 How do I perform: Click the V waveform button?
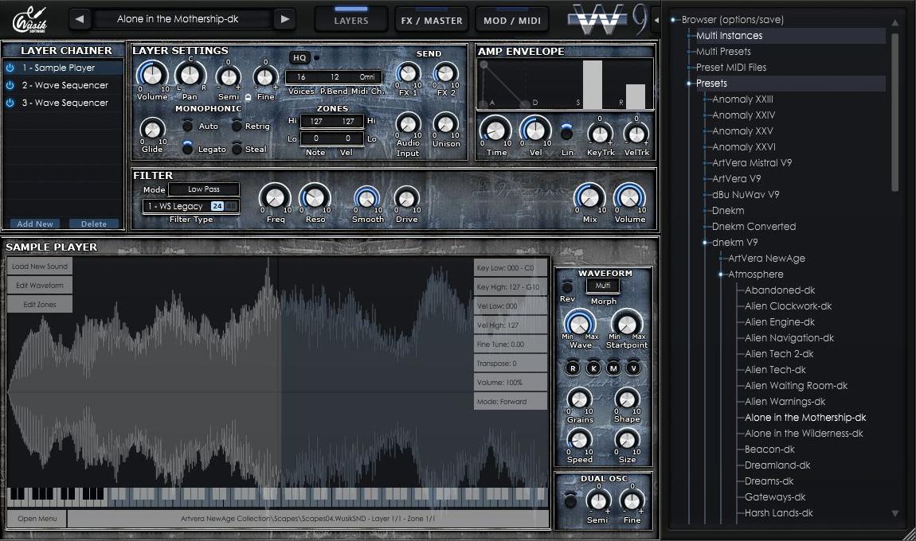point(633,368)
